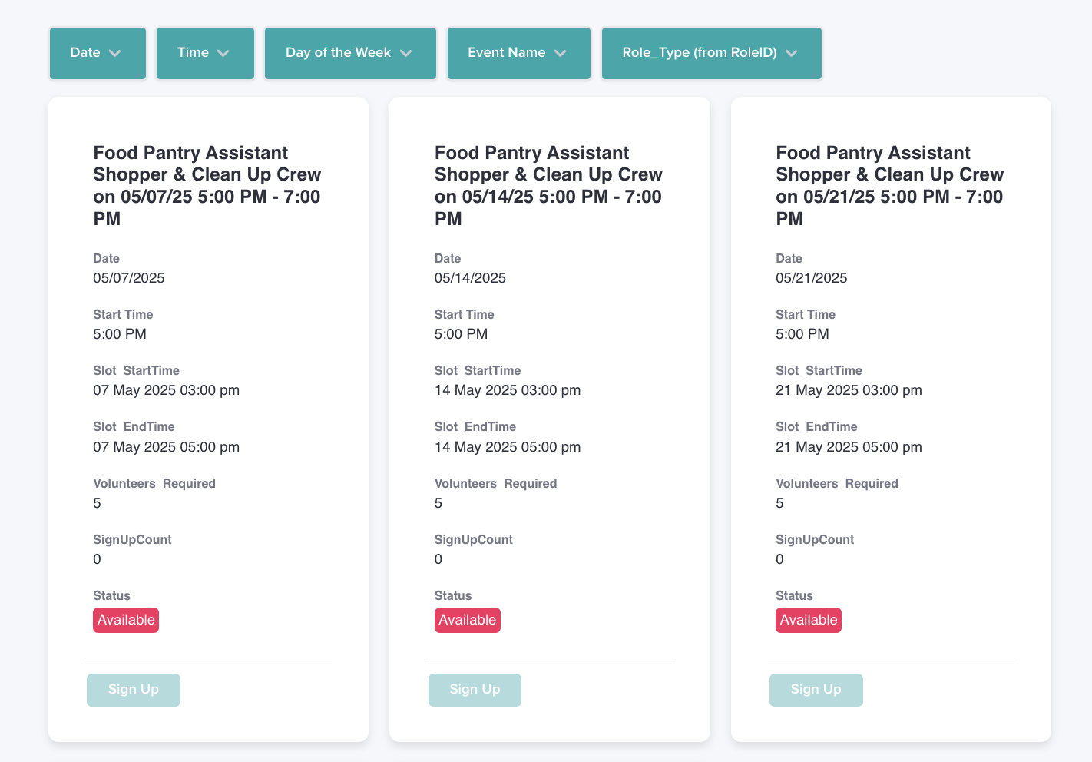Screen dimensions: 1092x762
Task: Select the Available status badge for 05/07/2025
Action: pos(126,620)
